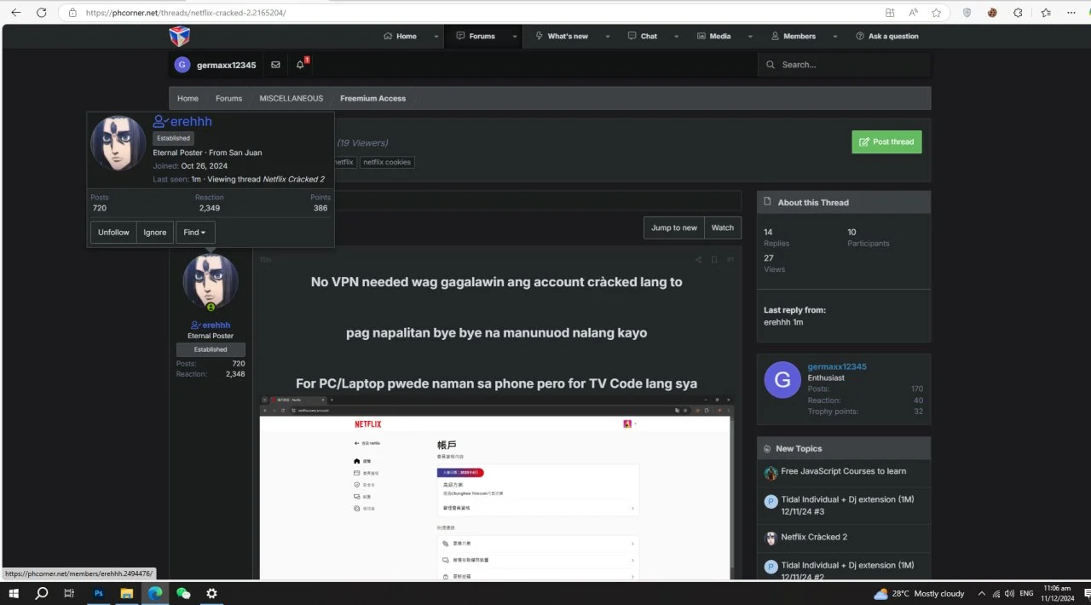Viewport: 1091px width, 605px height.
Task: Click the Read aloud icon in address bar
Action: tap(913, 13)
